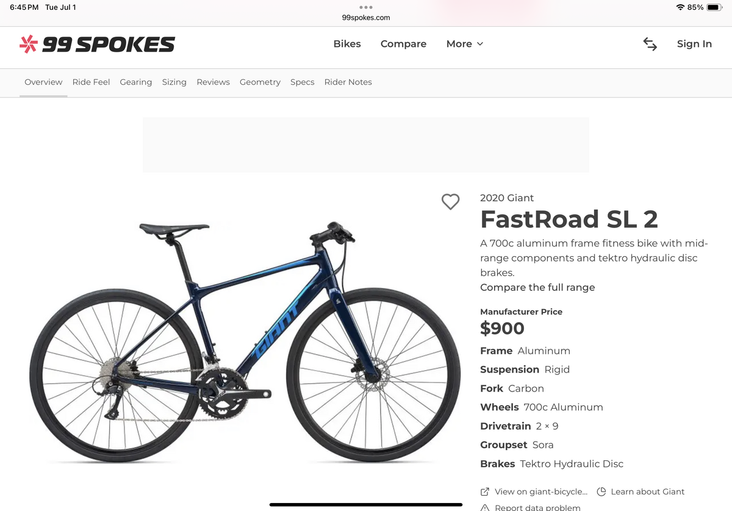
Task: Open 'Compare the full range' link
Action: (x=537, y=287)
